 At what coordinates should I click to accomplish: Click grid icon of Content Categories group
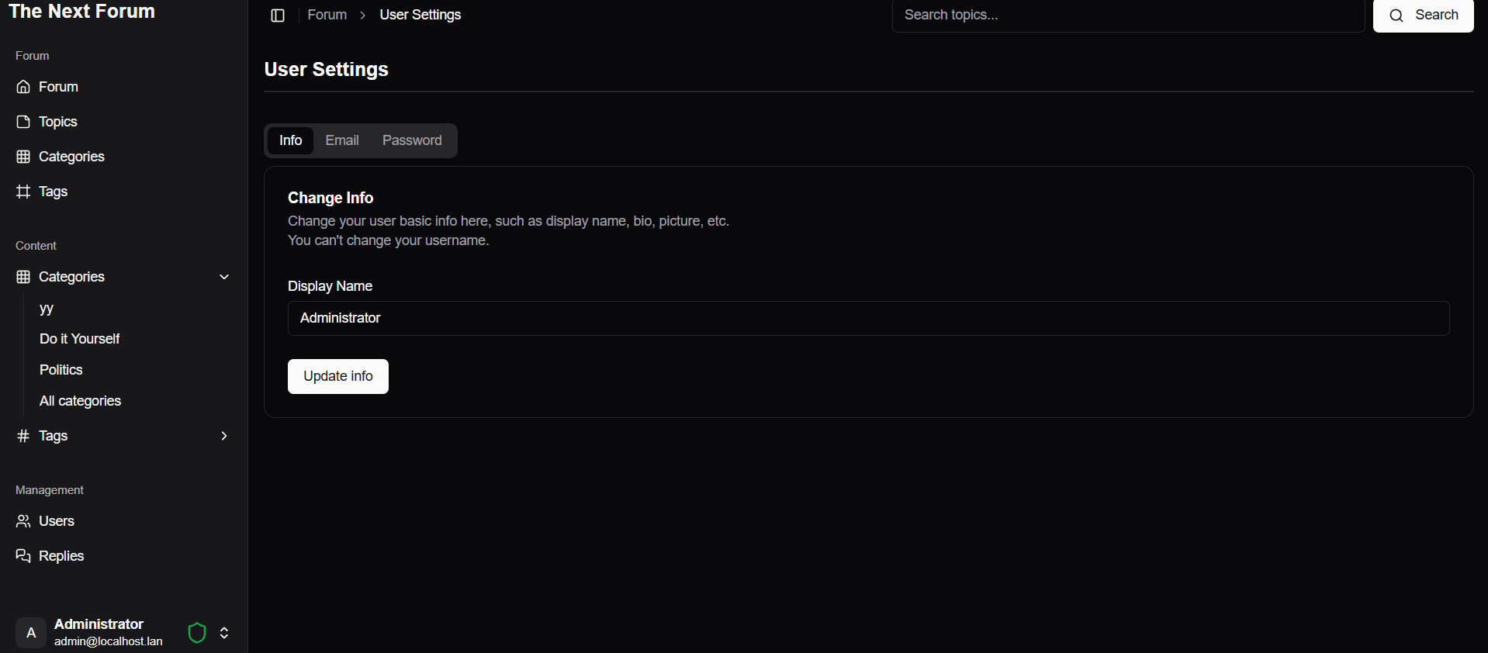click(23, 277)
